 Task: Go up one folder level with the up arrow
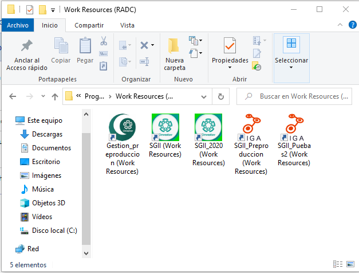pos(55,96)
